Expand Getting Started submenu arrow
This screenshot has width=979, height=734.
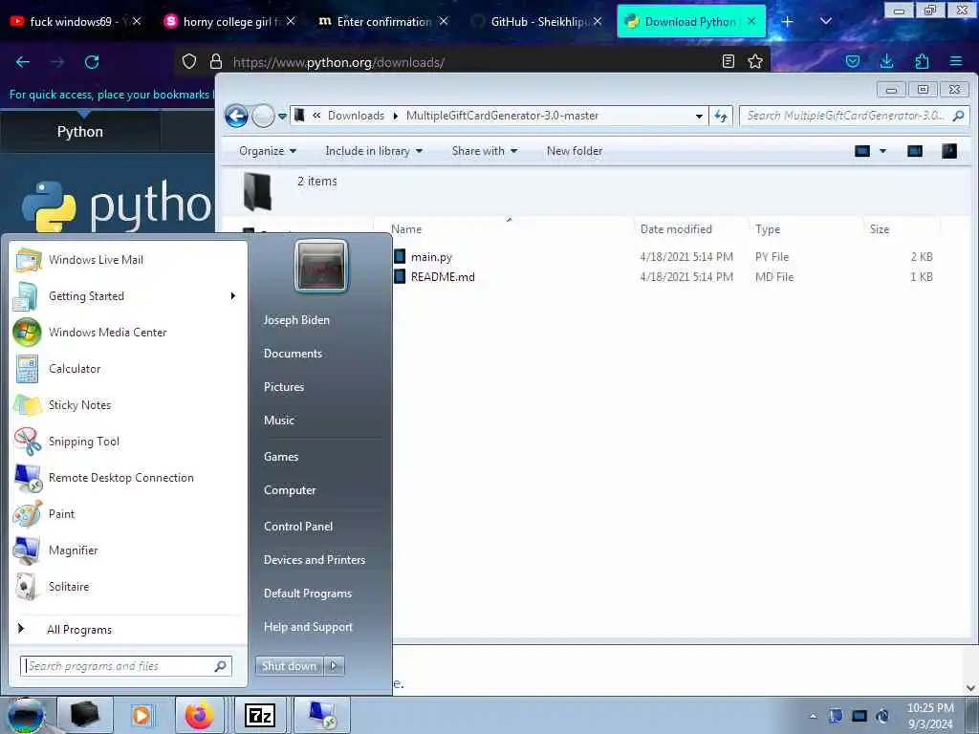tap(233, 296)
